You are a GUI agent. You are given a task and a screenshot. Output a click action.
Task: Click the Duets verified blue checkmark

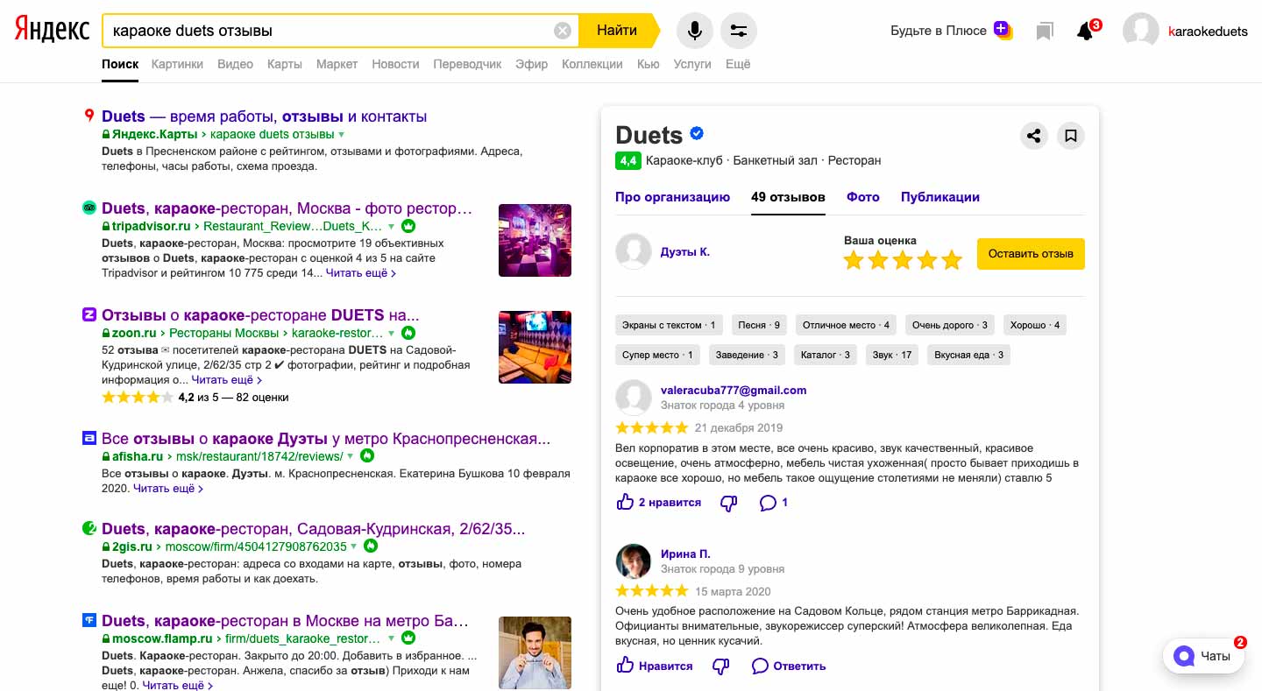tap(698, 133)
